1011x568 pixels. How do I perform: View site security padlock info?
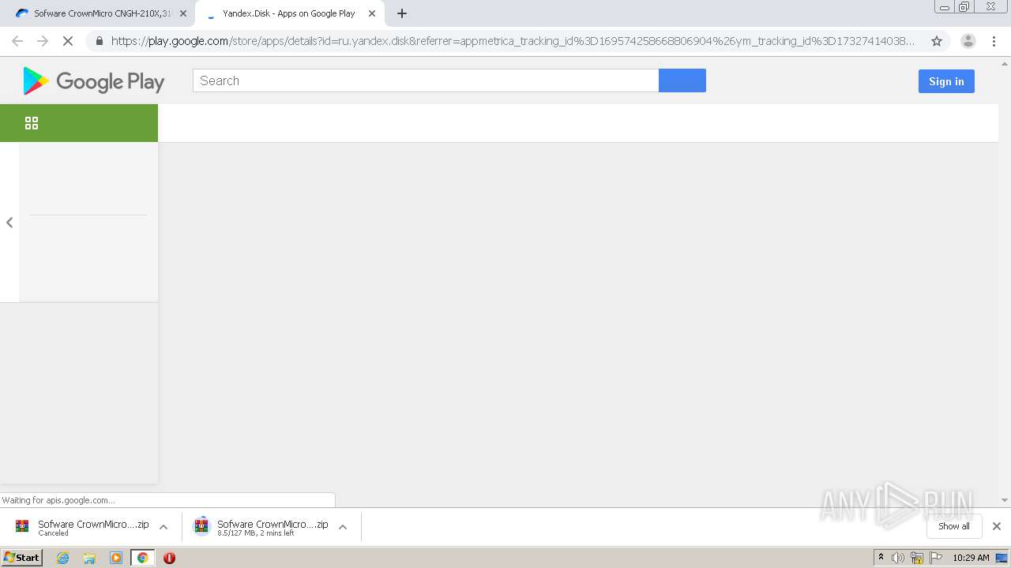(x=99, y=41)
